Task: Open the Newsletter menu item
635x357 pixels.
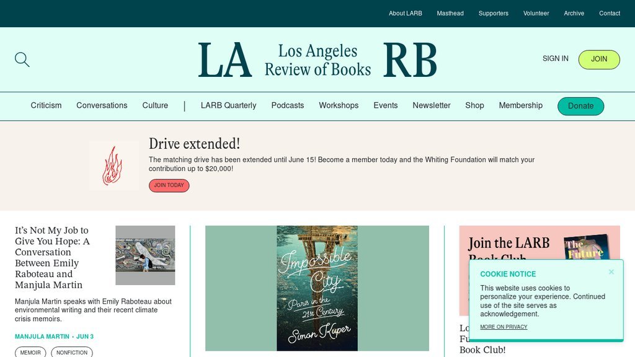Action: coord(432,105)
